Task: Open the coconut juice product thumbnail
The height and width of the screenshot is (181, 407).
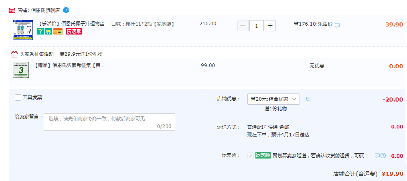Action: click(x=22, y=30)
